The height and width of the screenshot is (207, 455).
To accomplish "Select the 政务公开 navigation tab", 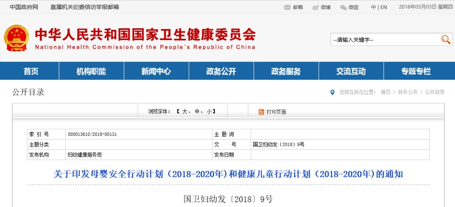I will 221,71.
